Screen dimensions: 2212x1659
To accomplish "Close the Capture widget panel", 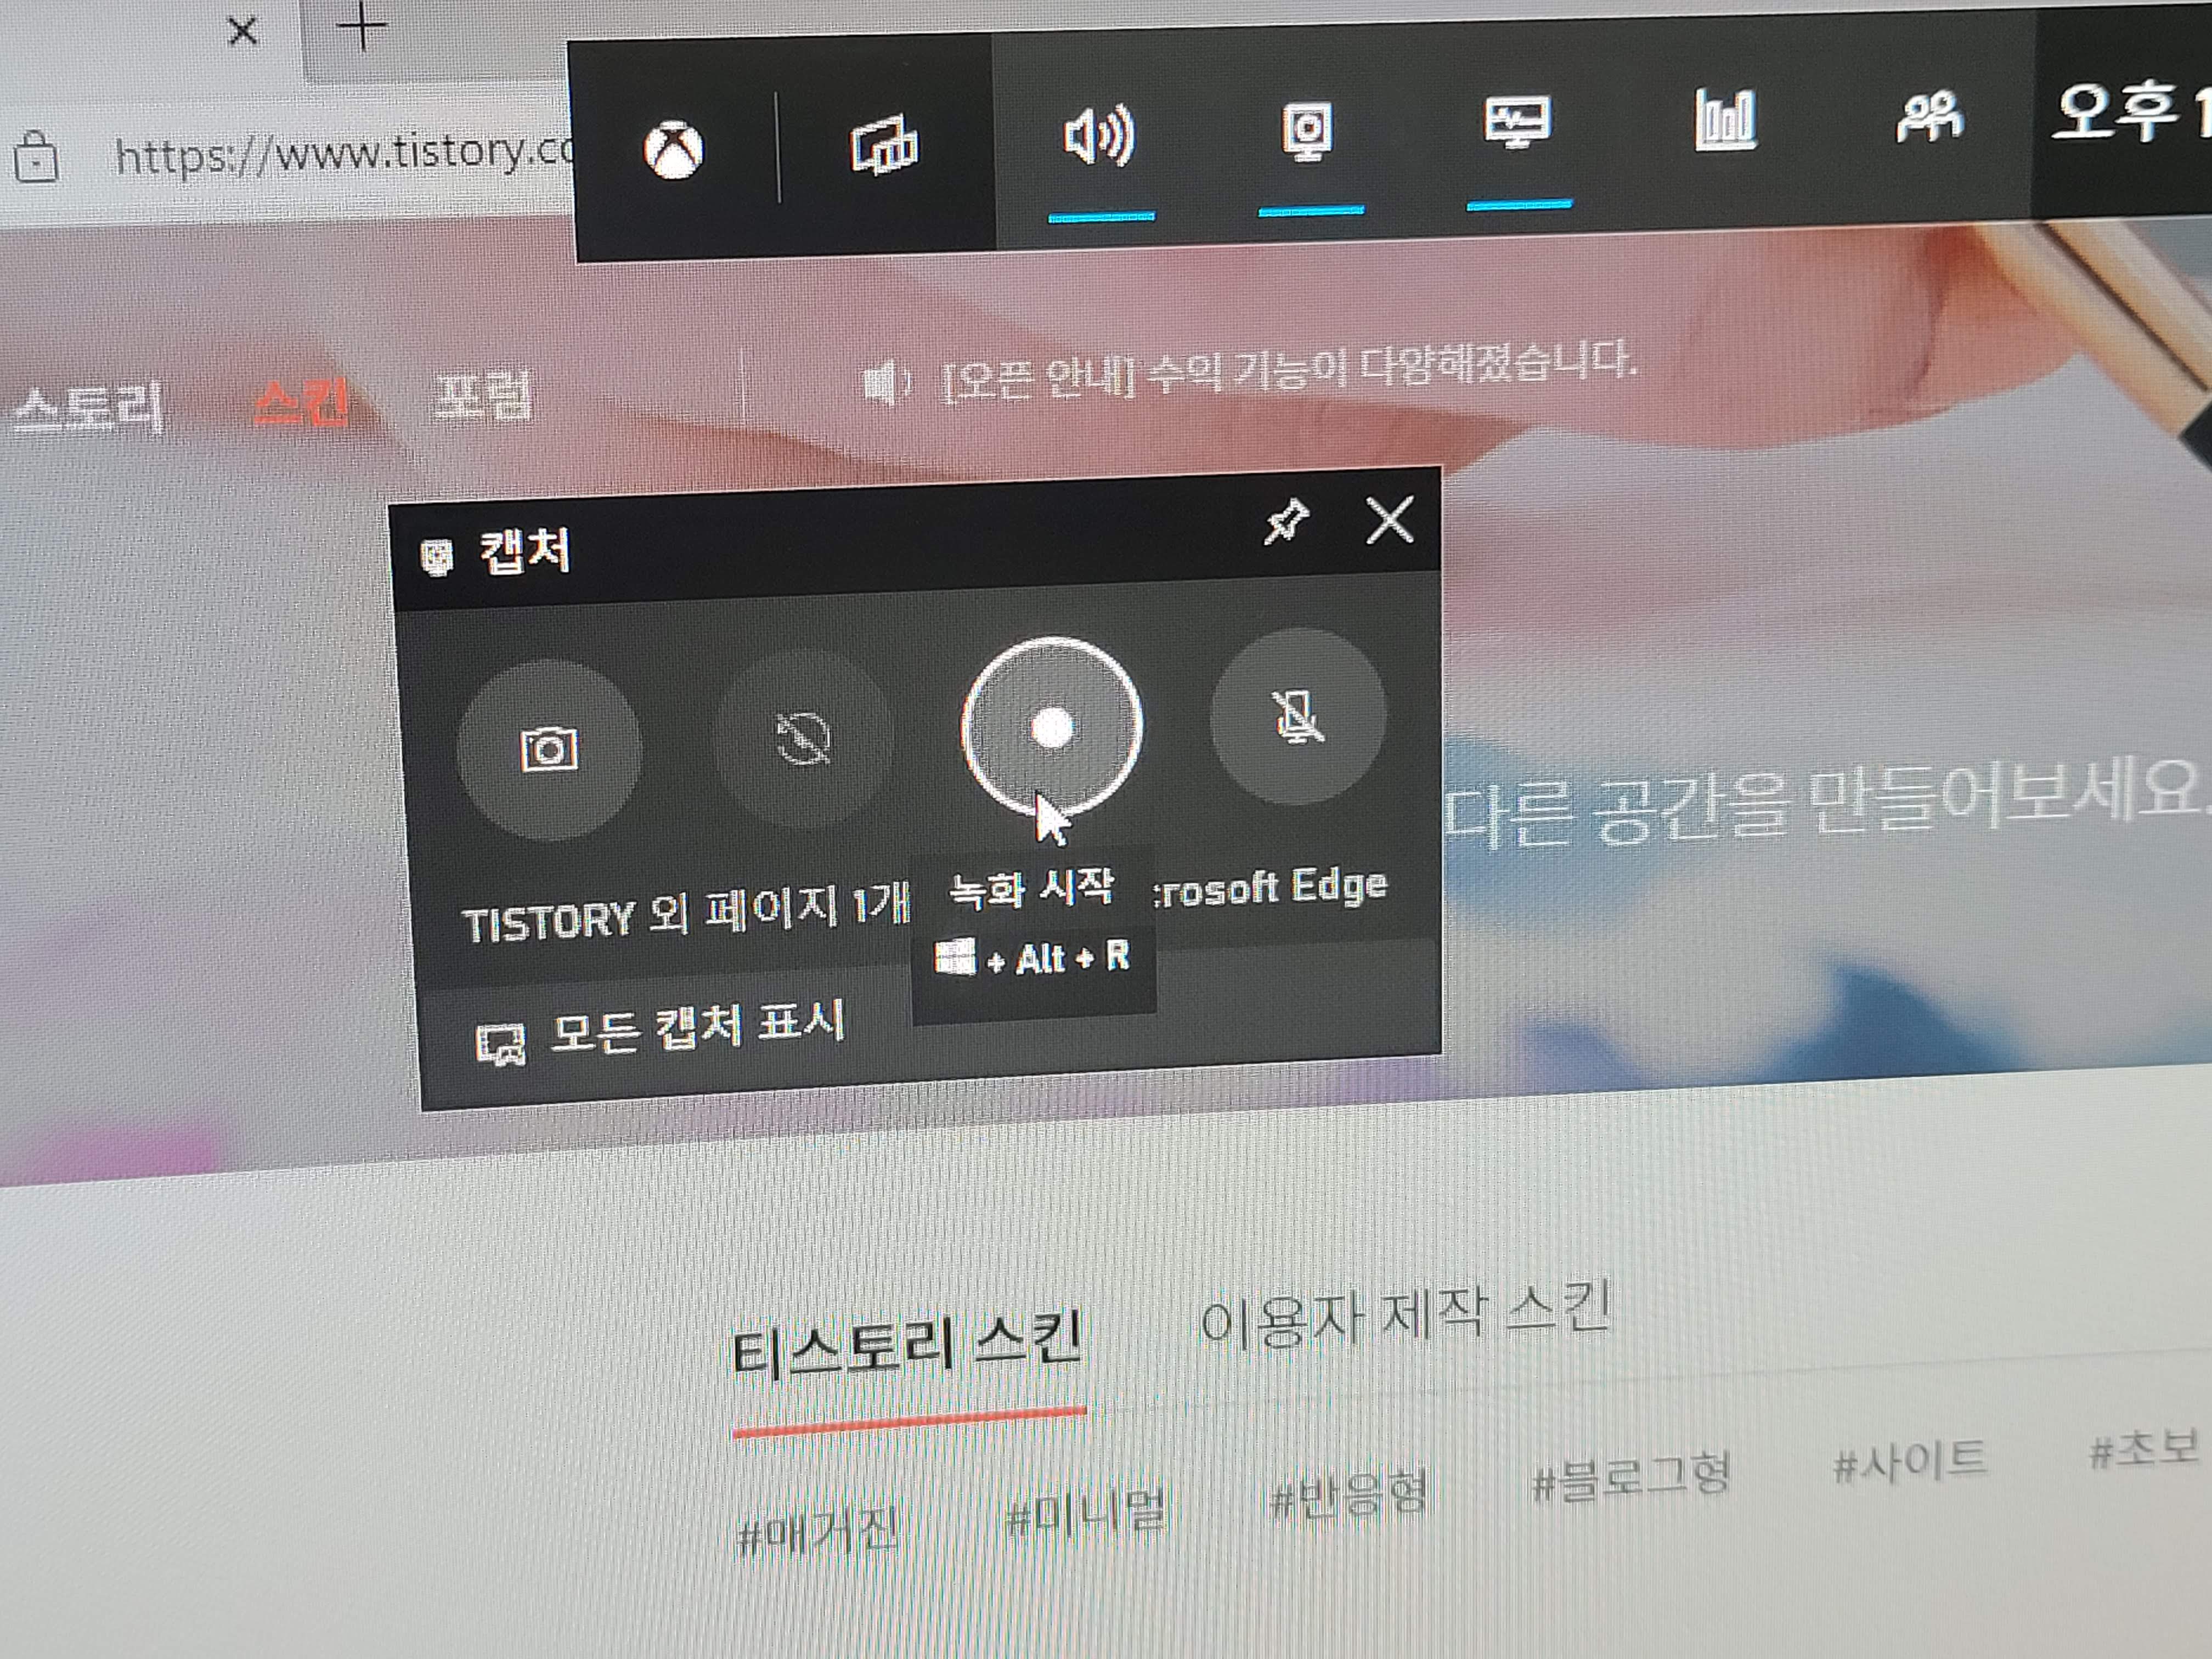I will tap(1390, 519).
